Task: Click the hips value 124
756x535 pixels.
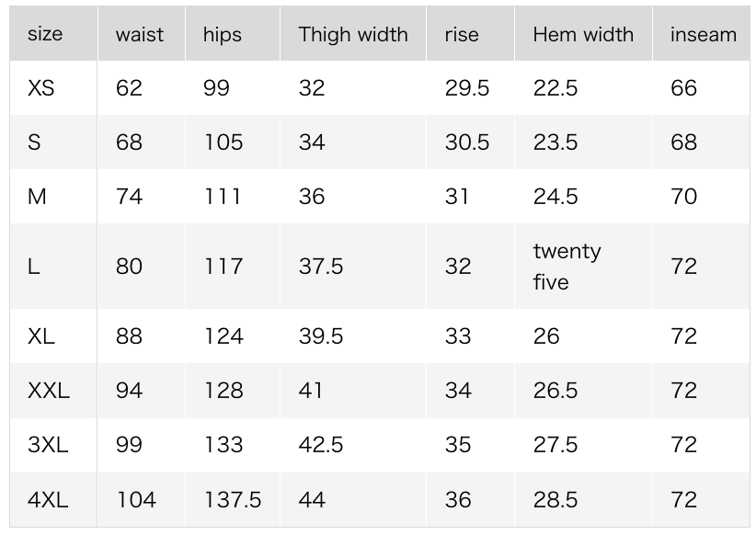Action: click(224, 336)
